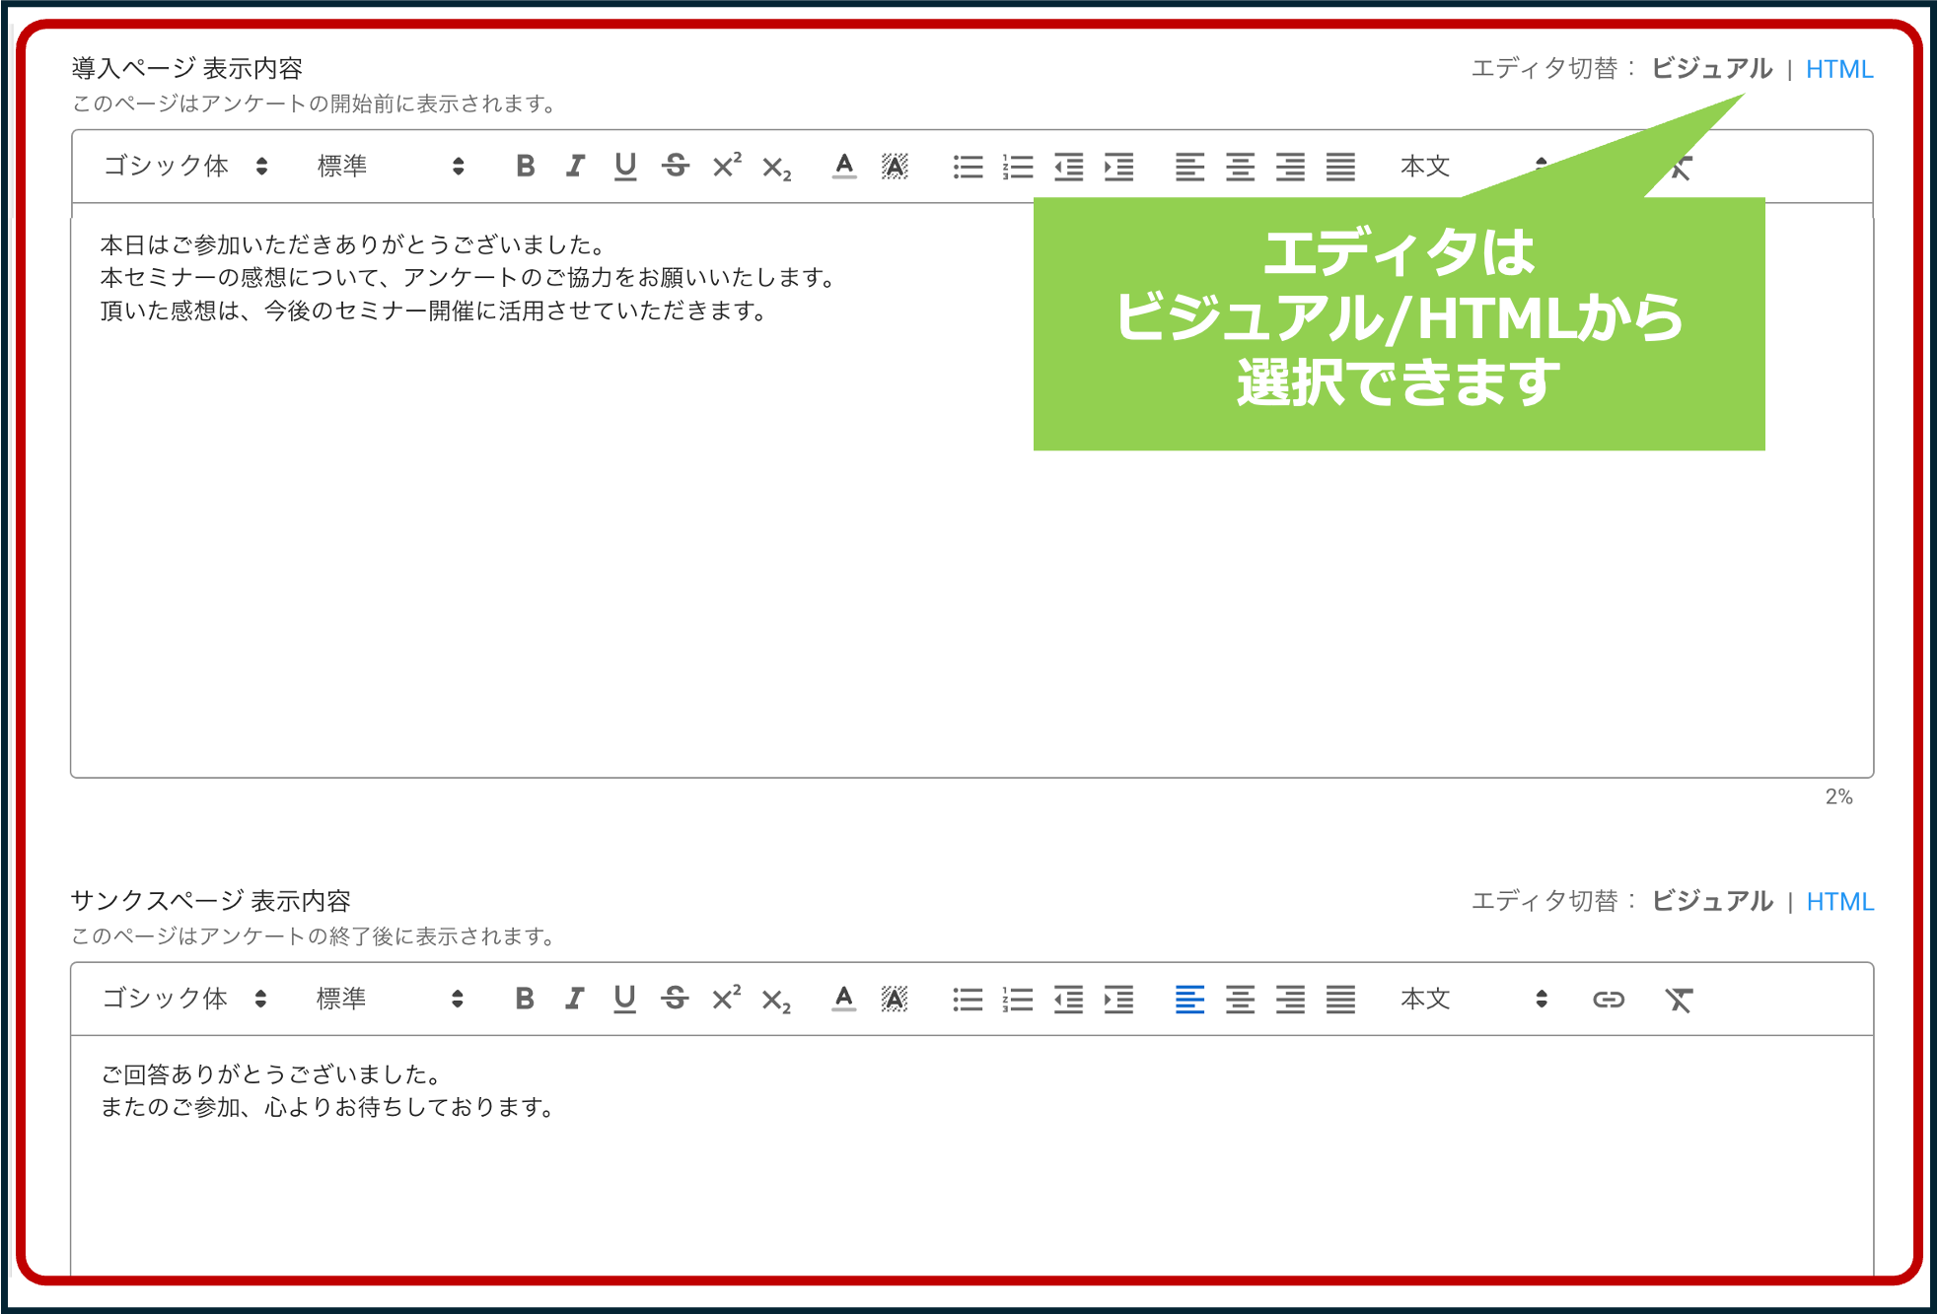Justify text in intro page editor
Viewport: 1939px width, 1314px height.
pyautogui.click(x=1340, y=167)
